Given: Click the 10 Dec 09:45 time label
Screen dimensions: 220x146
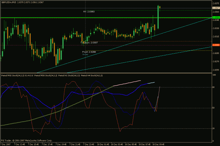Looking at the screenshot, I should (158, 145).
